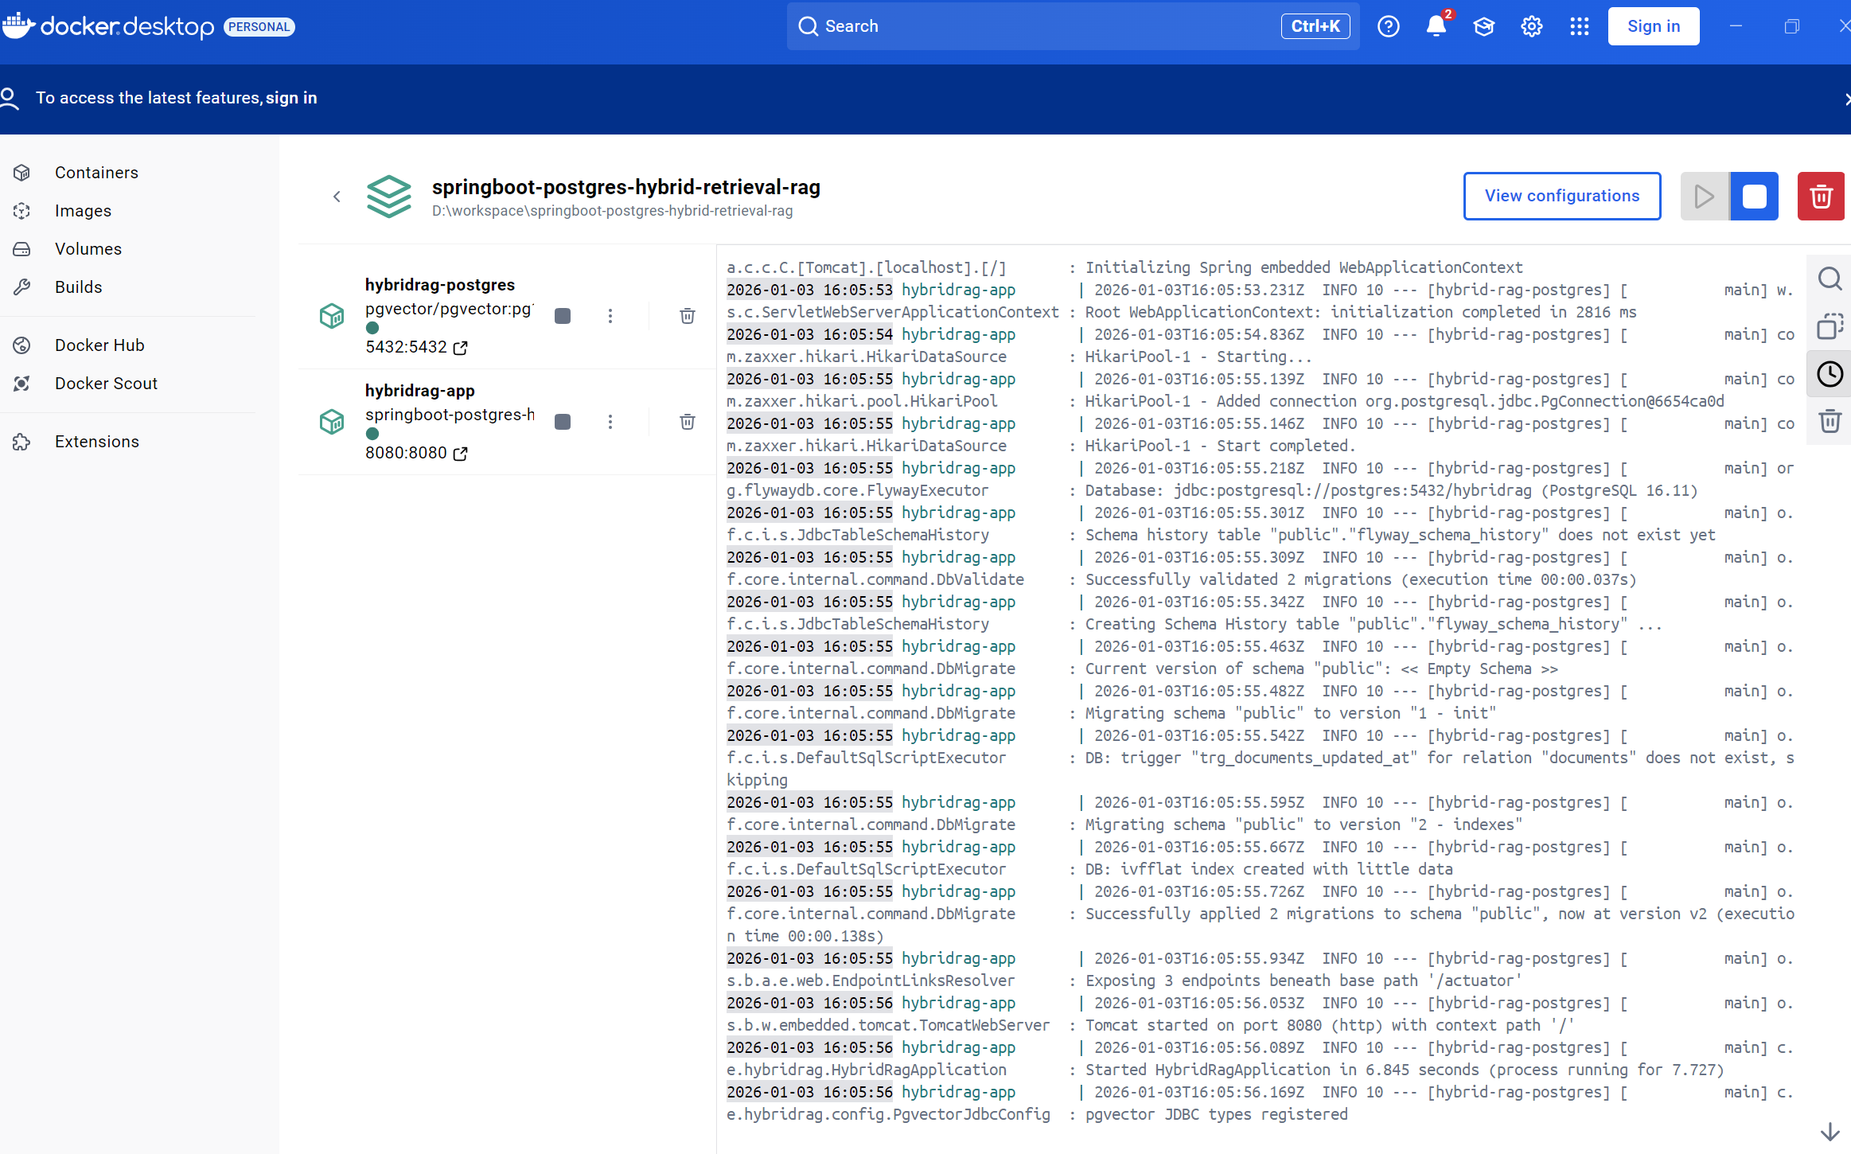
Task: Collapse back with the left chevron arrow
Action: pos(337,197)
